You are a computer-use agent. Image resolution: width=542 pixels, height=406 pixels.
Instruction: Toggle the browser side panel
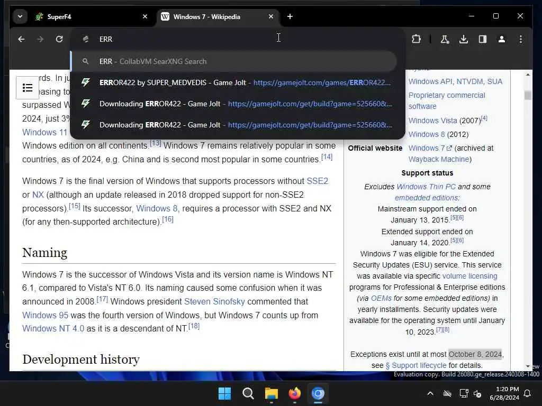483,39
